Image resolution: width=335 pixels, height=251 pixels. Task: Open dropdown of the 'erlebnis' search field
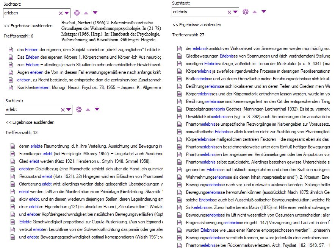235,12
